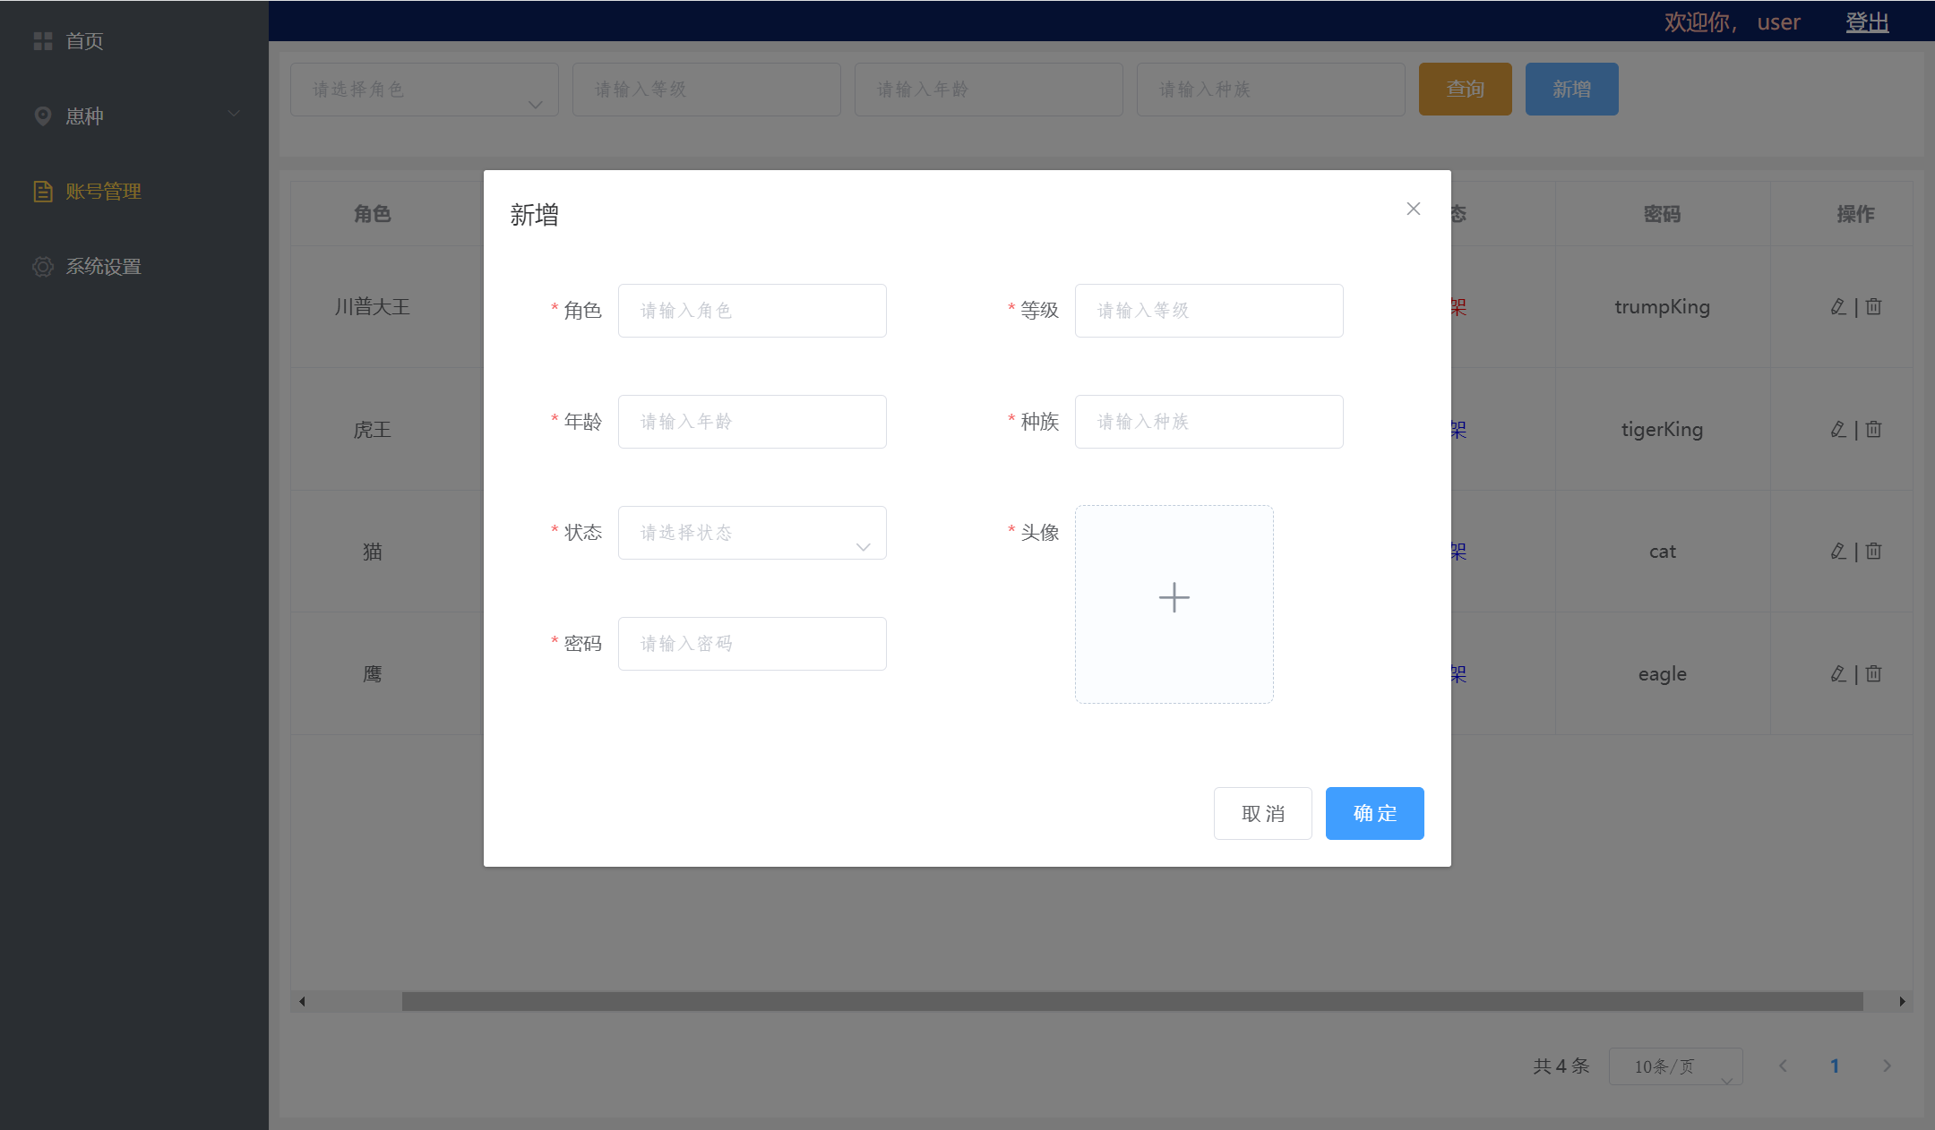Open the 请选择状态 dropdown in dialog

752,533
